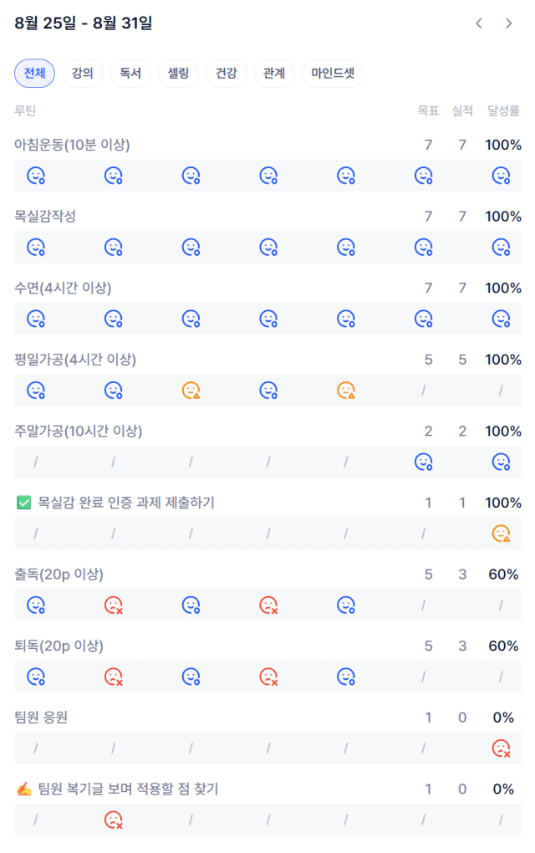The width and height of the screenshot is (535, 853).
Task: Open the 주말가공(10시간 이상) routine title
Action: (x=79, y=432)
